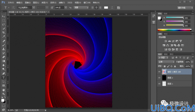
Task: Select the Lasso tool
Action: (4, 24)
